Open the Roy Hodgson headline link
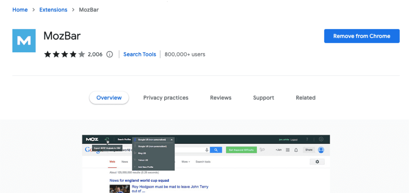Image resolution: width=409 pixels, height=193 pixels. pos(170,189)
